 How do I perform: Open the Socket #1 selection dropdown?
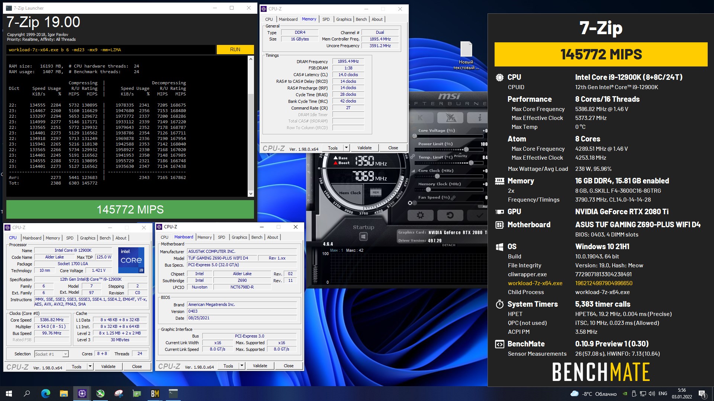51,354
